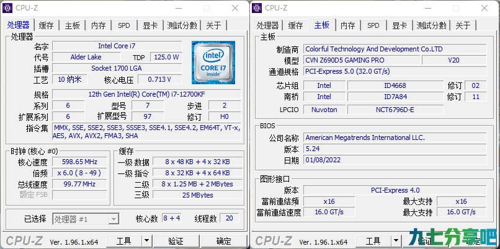
Task: Click the Intel Core i7 logo badge
Action: 213,63
